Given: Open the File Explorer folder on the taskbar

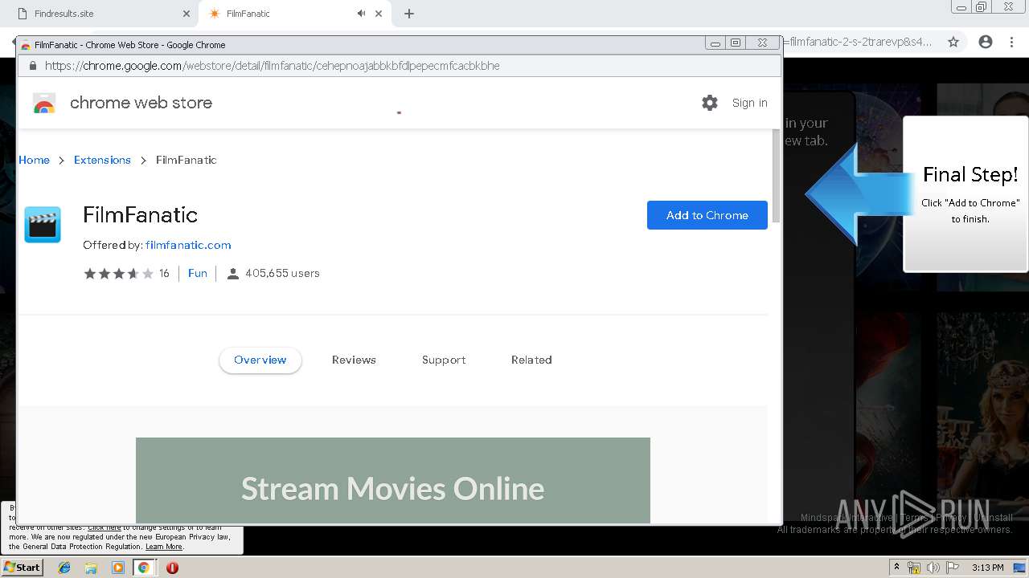Looking at the screenshot, I should 91,568.
